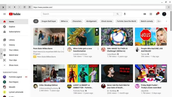Expand Show more in sidebar

(14, 65)
